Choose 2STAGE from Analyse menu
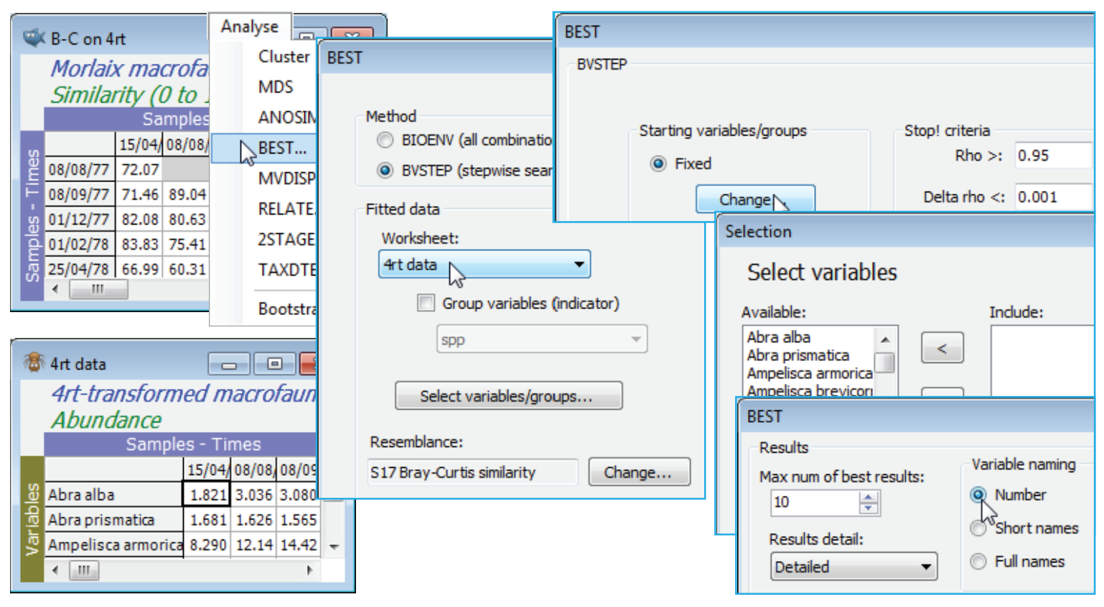 (x=286, y=239)
